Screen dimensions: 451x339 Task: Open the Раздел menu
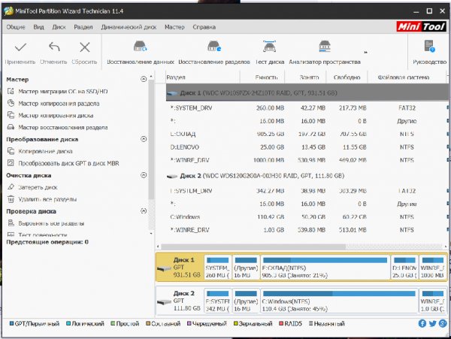click(83, 27)
